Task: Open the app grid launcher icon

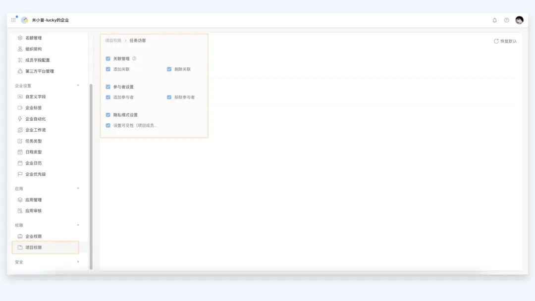Action: 13,20
